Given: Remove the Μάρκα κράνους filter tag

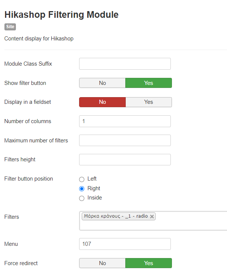Looking at the screenshot, I should pos(152,217).
